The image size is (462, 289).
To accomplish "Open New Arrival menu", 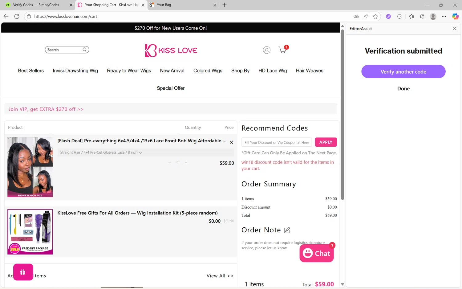I will 172,71.
